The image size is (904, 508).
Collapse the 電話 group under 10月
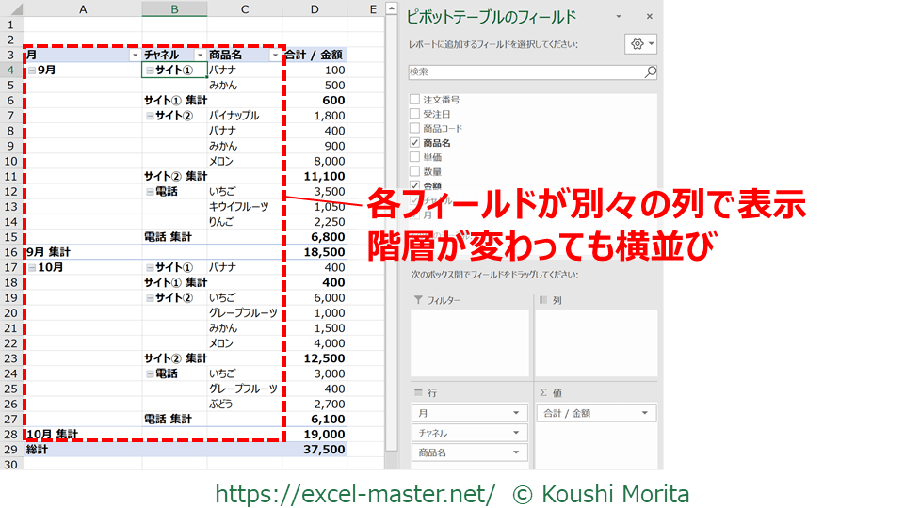[x=150, y=373]
